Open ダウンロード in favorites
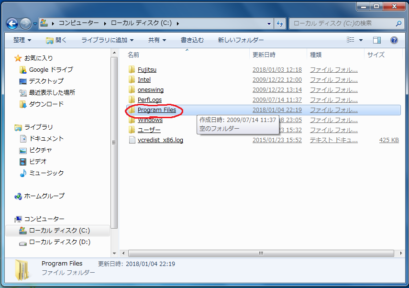 [46, 104]
